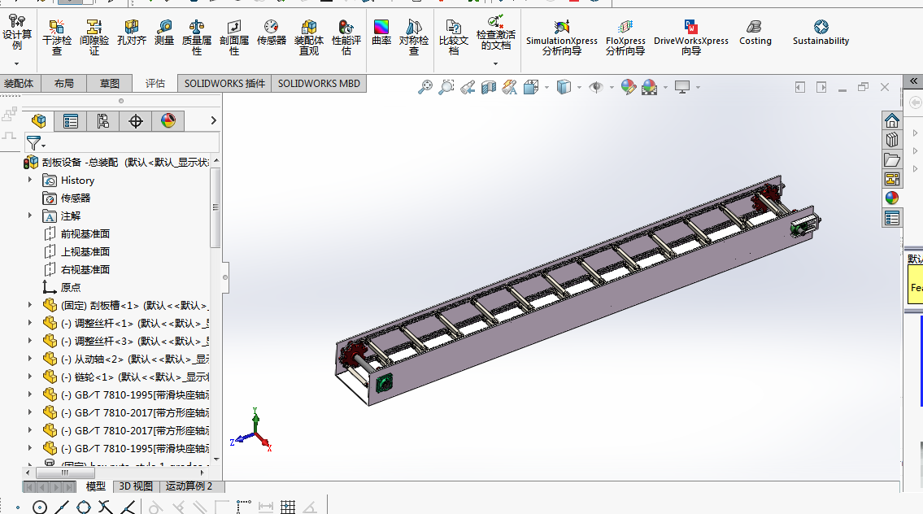Open the DriveWorksXpress wizard
Image resolution: width=923 pixels, height=514 pixels.
[x=691, y=37]
